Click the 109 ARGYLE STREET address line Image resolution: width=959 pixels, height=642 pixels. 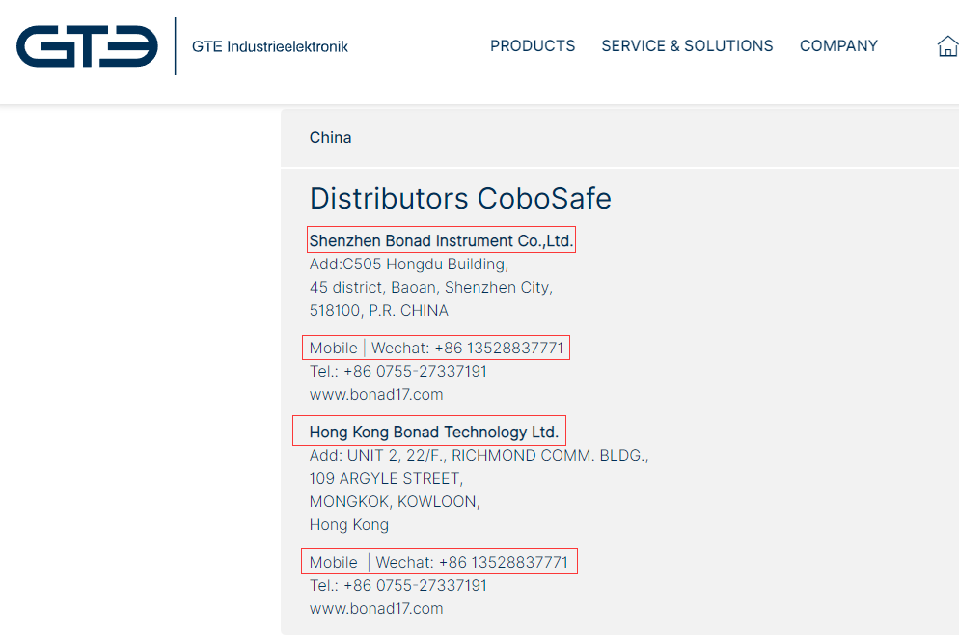tap(386, 479)
